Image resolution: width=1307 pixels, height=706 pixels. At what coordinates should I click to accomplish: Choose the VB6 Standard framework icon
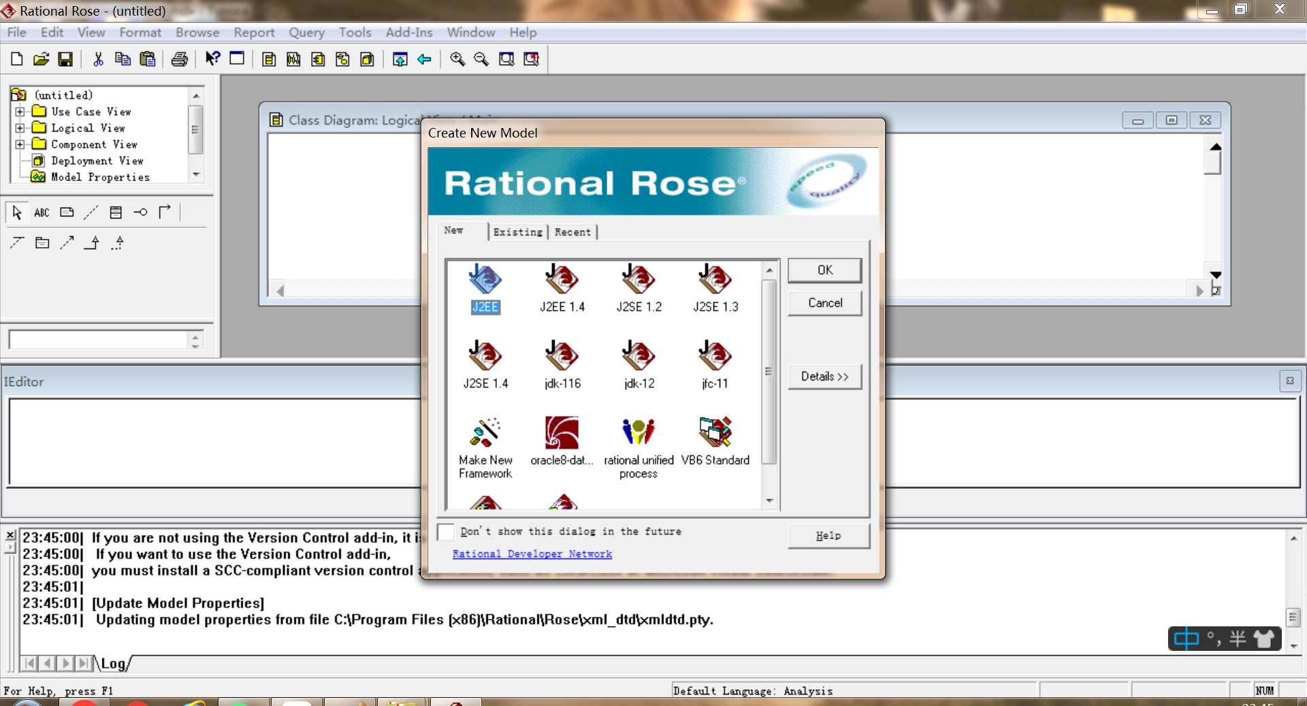[715, 442]
